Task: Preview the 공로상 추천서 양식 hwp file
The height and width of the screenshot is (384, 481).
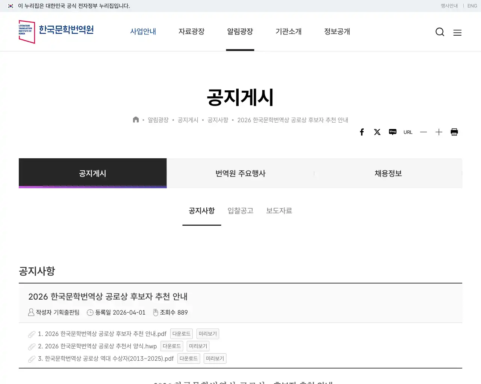Action: [x=198, y=346]
